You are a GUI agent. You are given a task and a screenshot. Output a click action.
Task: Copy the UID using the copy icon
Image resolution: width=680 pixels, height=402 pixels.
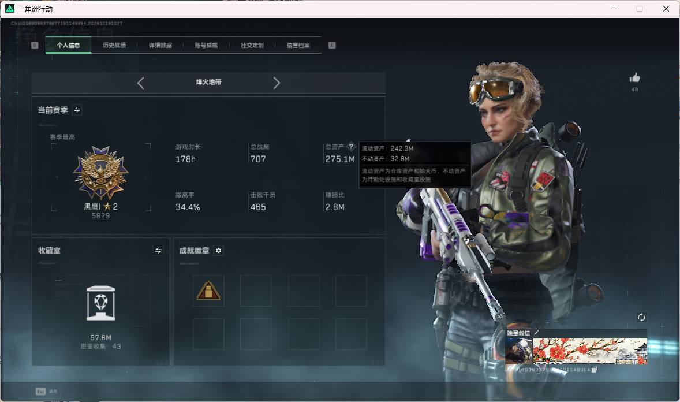pos(594,370)
